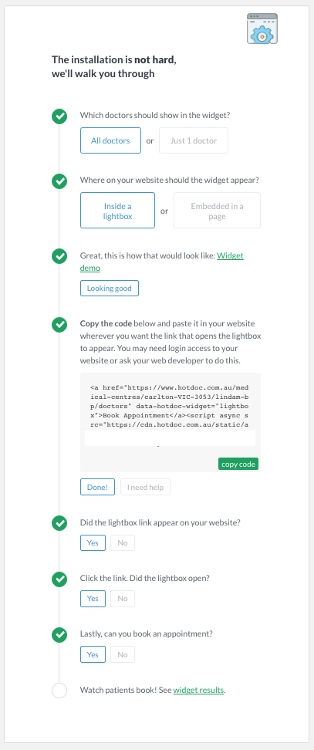Viewport: 314px width, 750px height.
Task: Click the checkmark beside widget placement question
Action: tap(59, 182)
